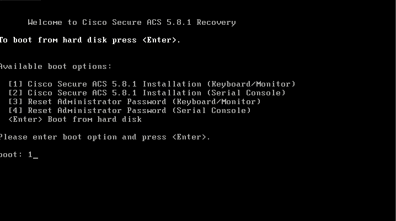This screenshot has height=221, width=396.
Task: Click the Welcome to Cisco Secure ACS heading
Action: pos(132,23)
